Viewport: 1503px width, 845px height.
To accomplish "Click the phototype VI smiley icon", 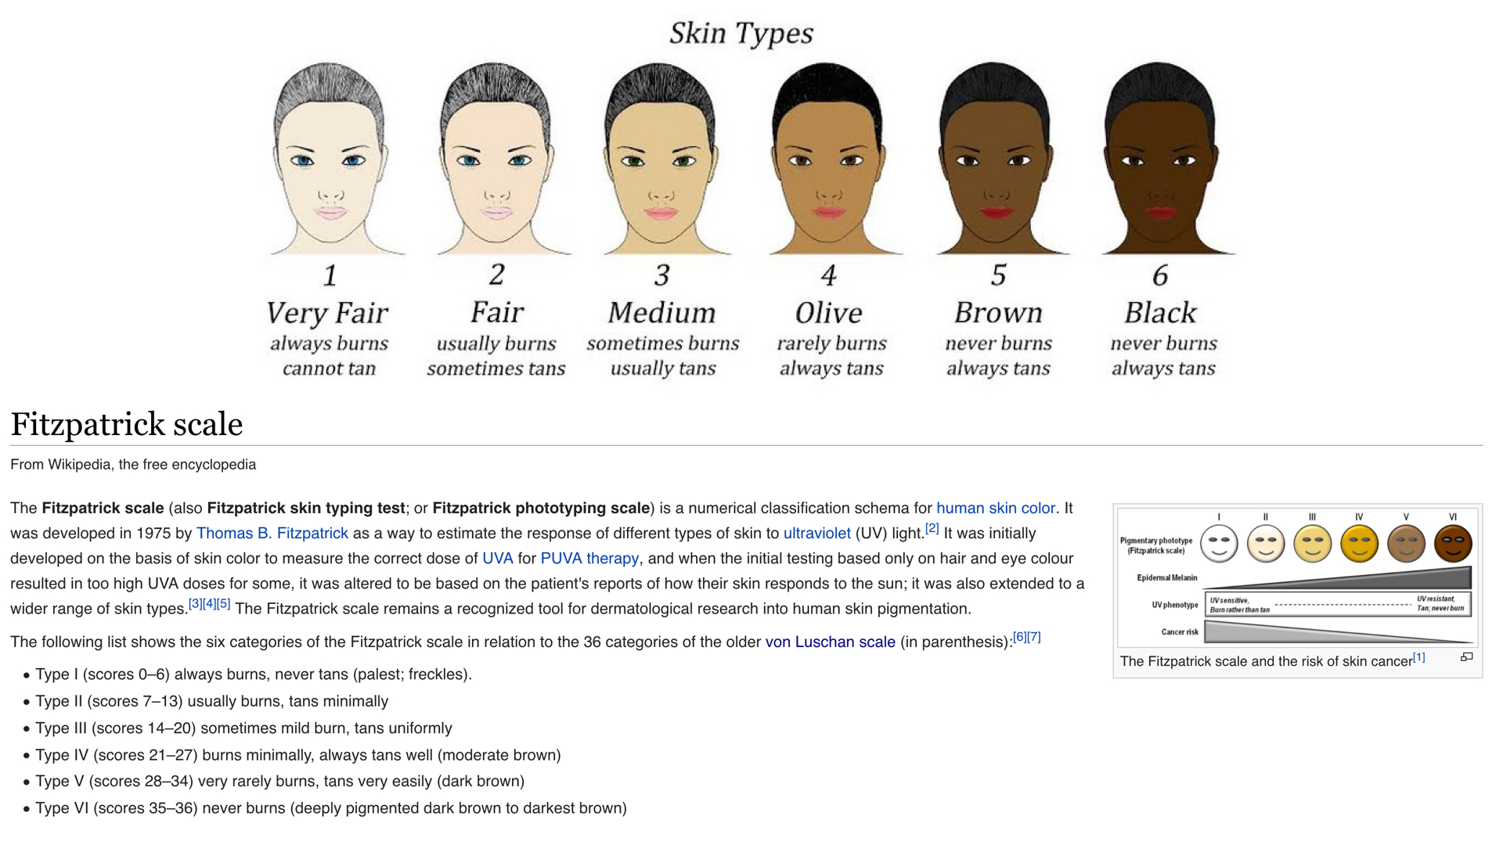I will pyautogui.click(x=1454, y=544).
